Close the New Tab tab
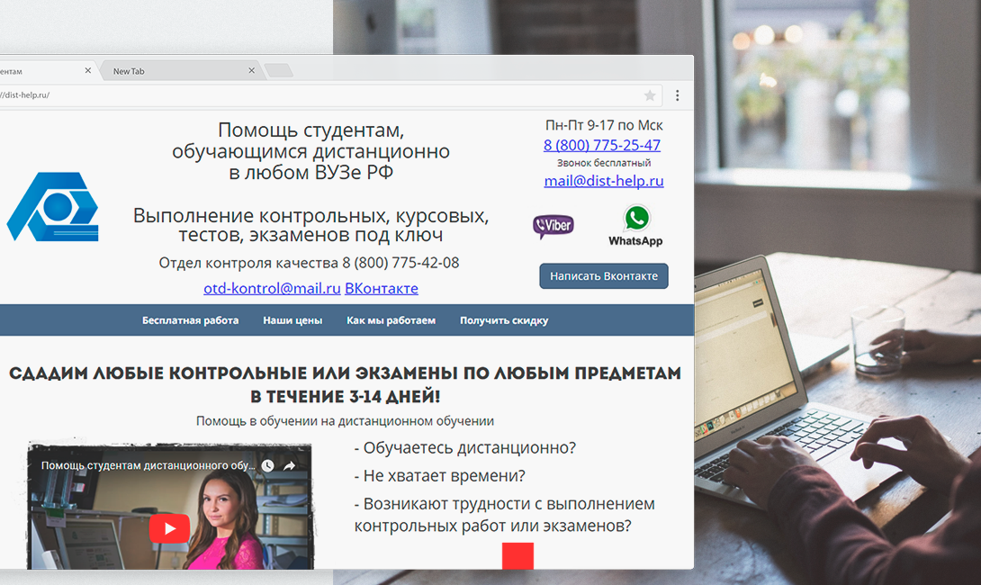This screenshot has height=585, width=981. (x=251, y=71)
